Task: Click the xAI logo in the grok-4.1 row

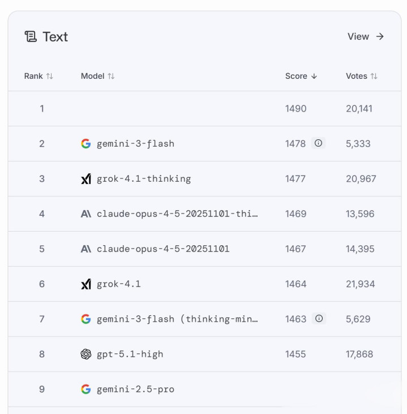Action: click(x=86, y=284)
